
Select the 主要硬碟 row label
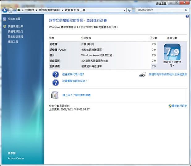pos(55,66)
